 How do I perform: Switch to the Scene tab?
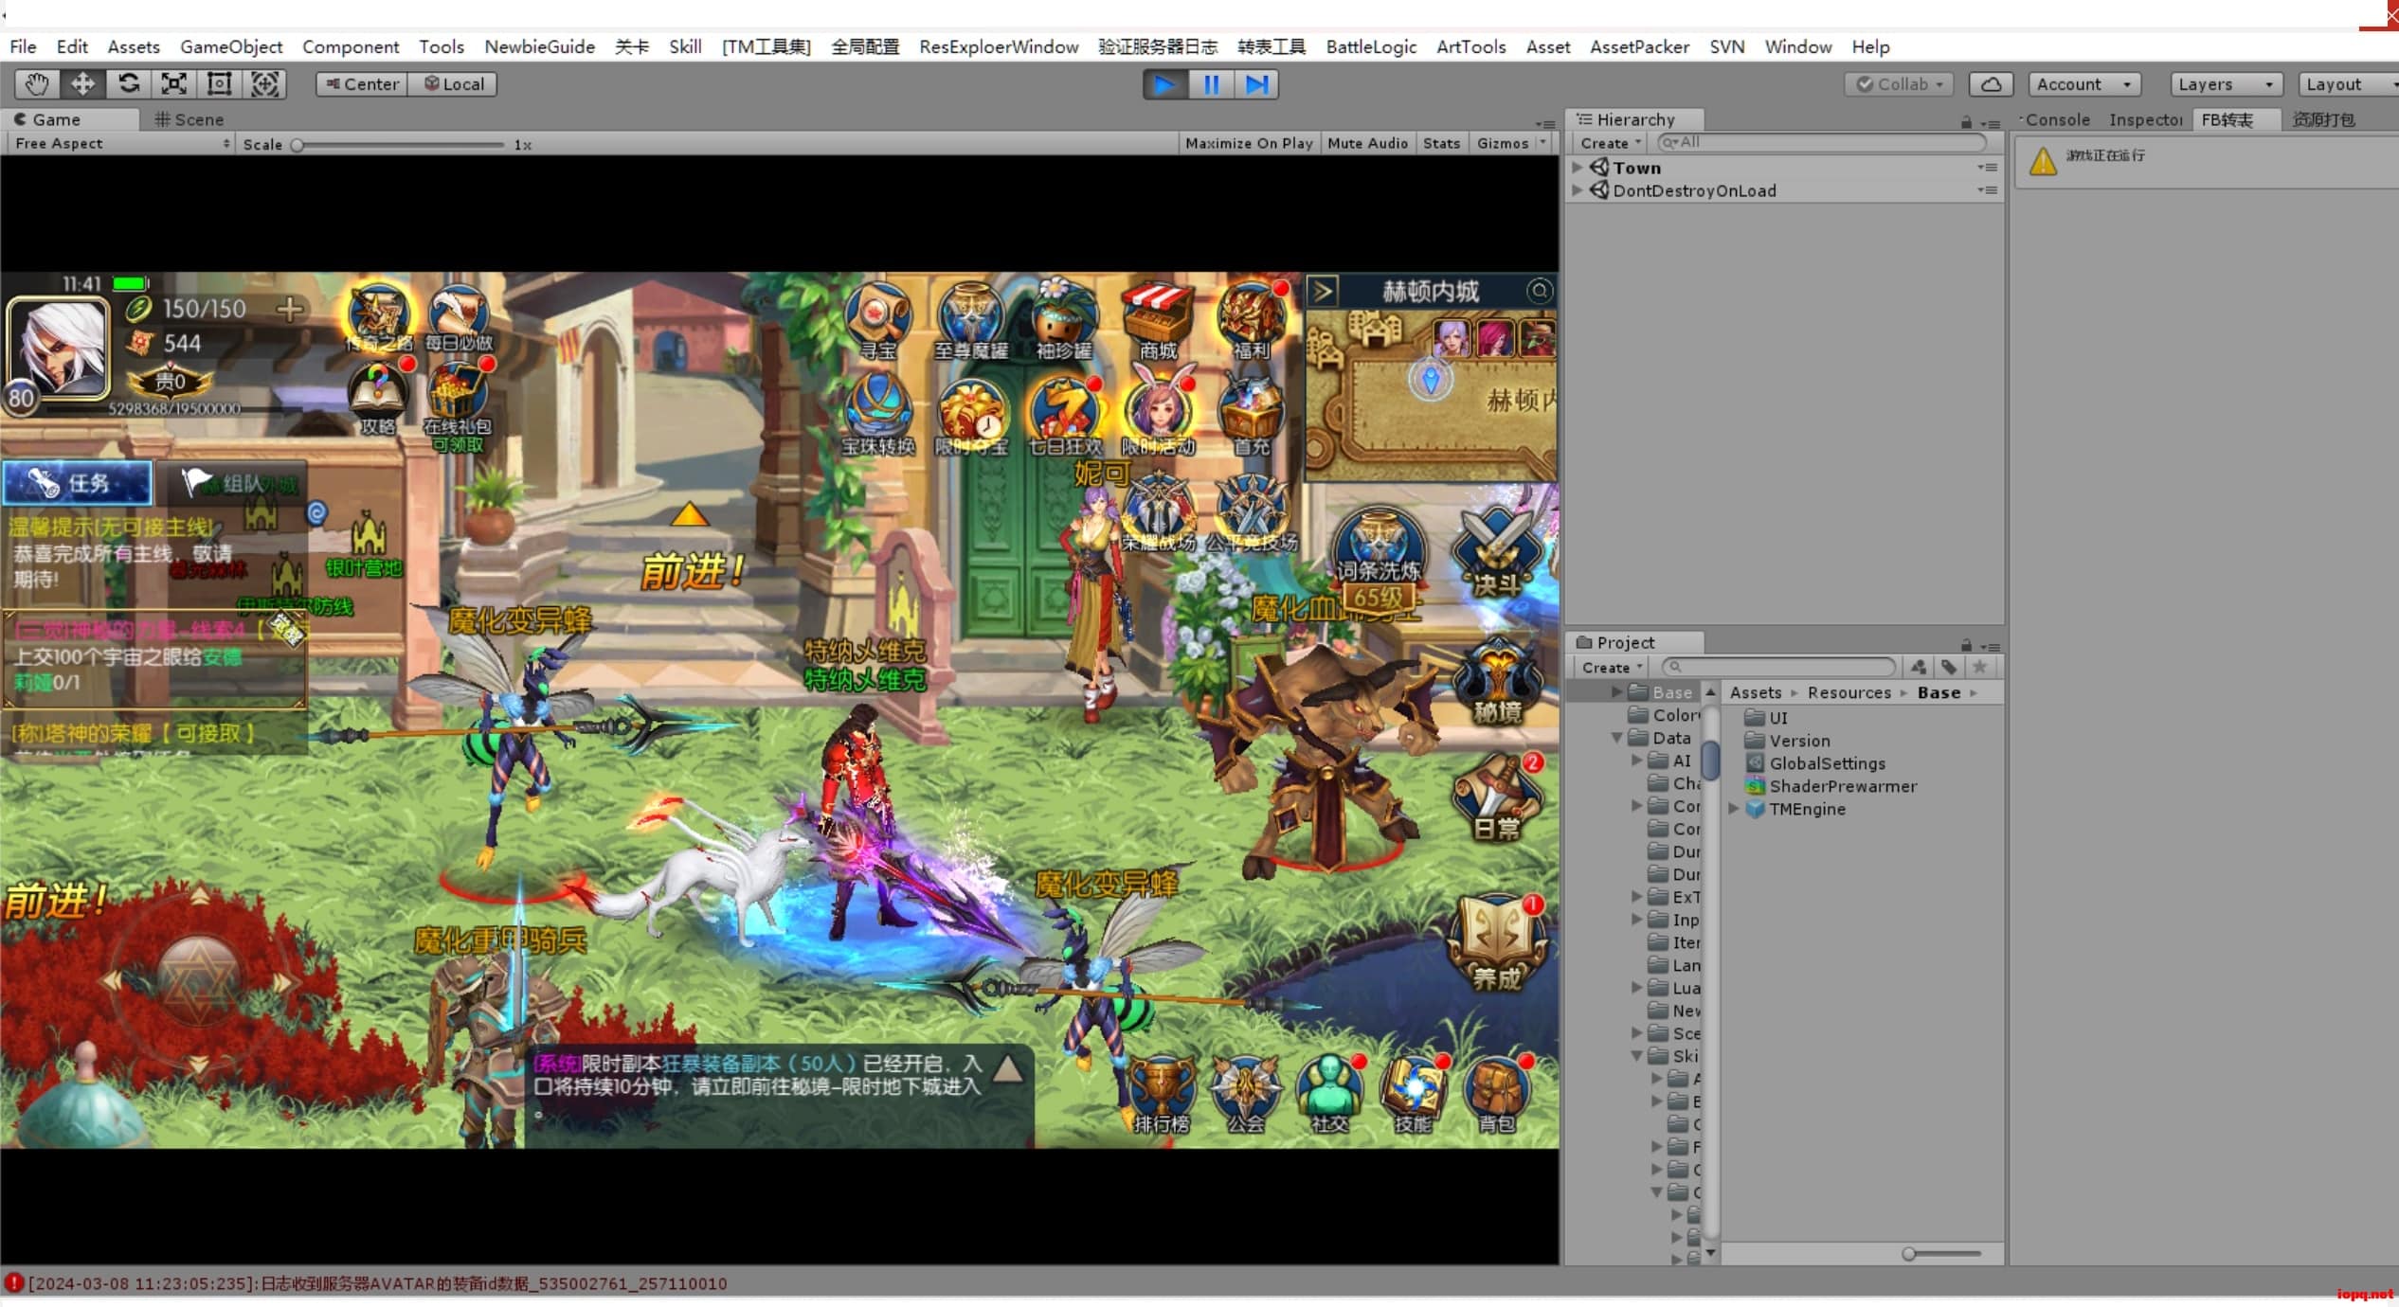pyautogui.click(x=189, y=119)
